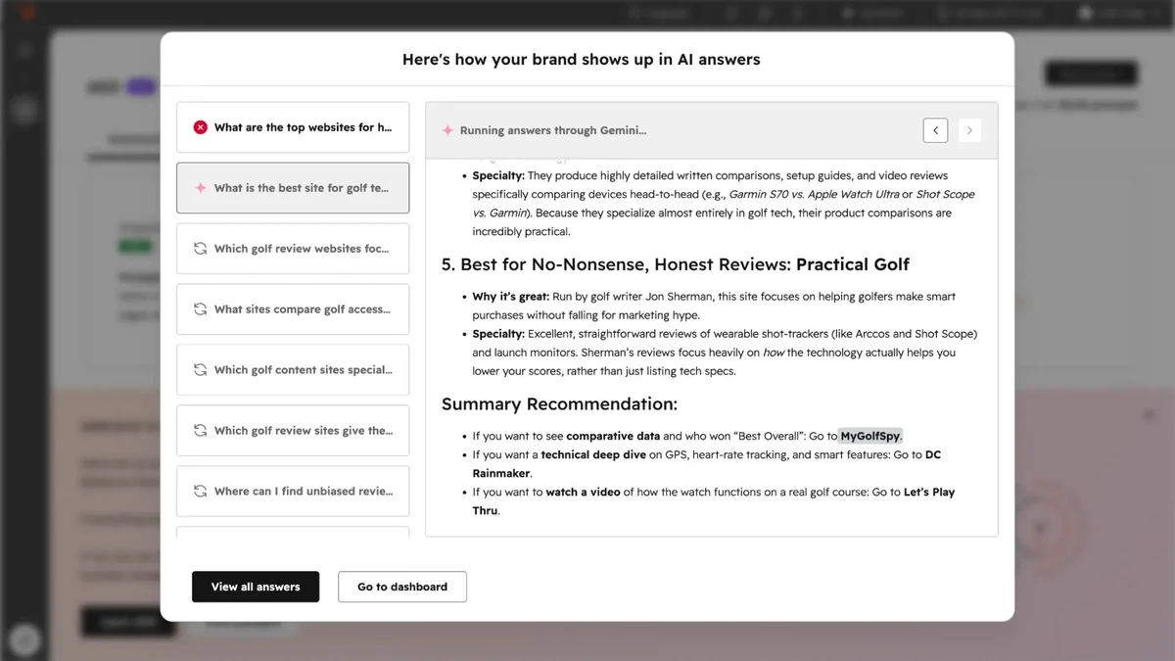This screenshot has width=1175, height=661.
Task: Click the highlighted "MyGolfSpy" brand mention
Action: 870,437
